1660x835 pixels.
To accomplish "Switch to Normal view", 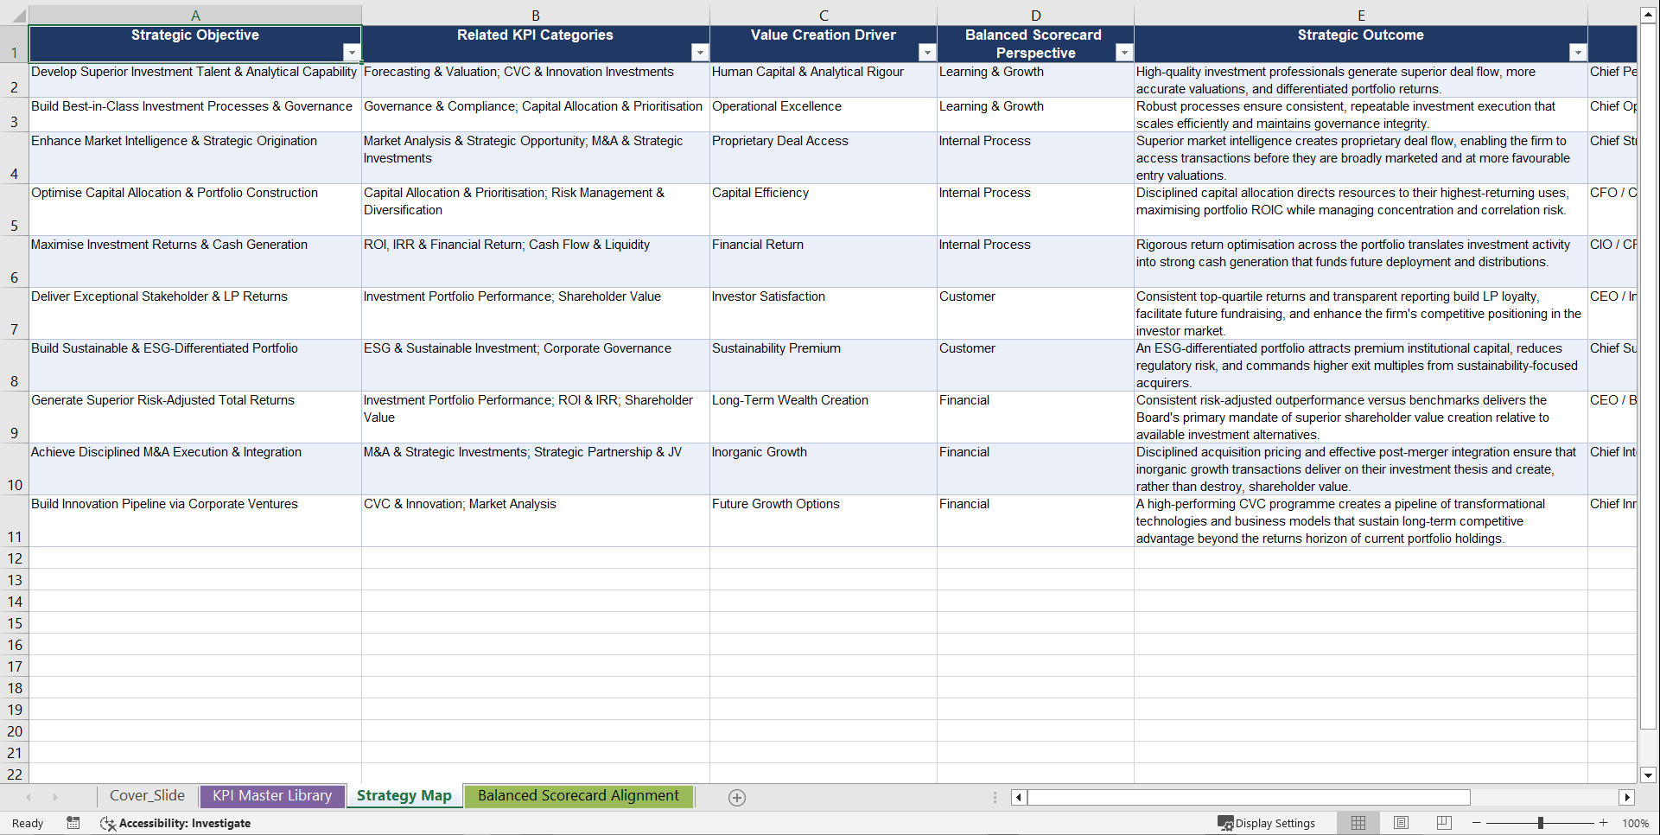I will 1358,823.
